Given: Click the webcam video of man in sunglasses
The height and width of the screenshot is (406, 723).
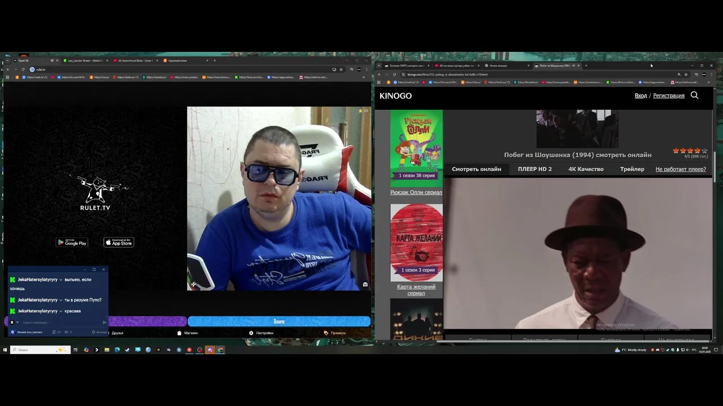Looking at the screenshot, I should point(279,198).
